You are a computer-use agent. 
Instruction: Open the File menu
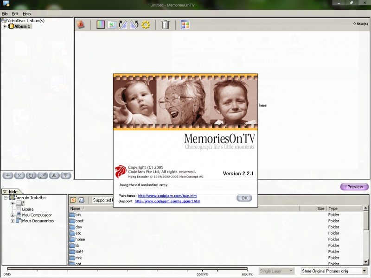click(x=5, y=14)
